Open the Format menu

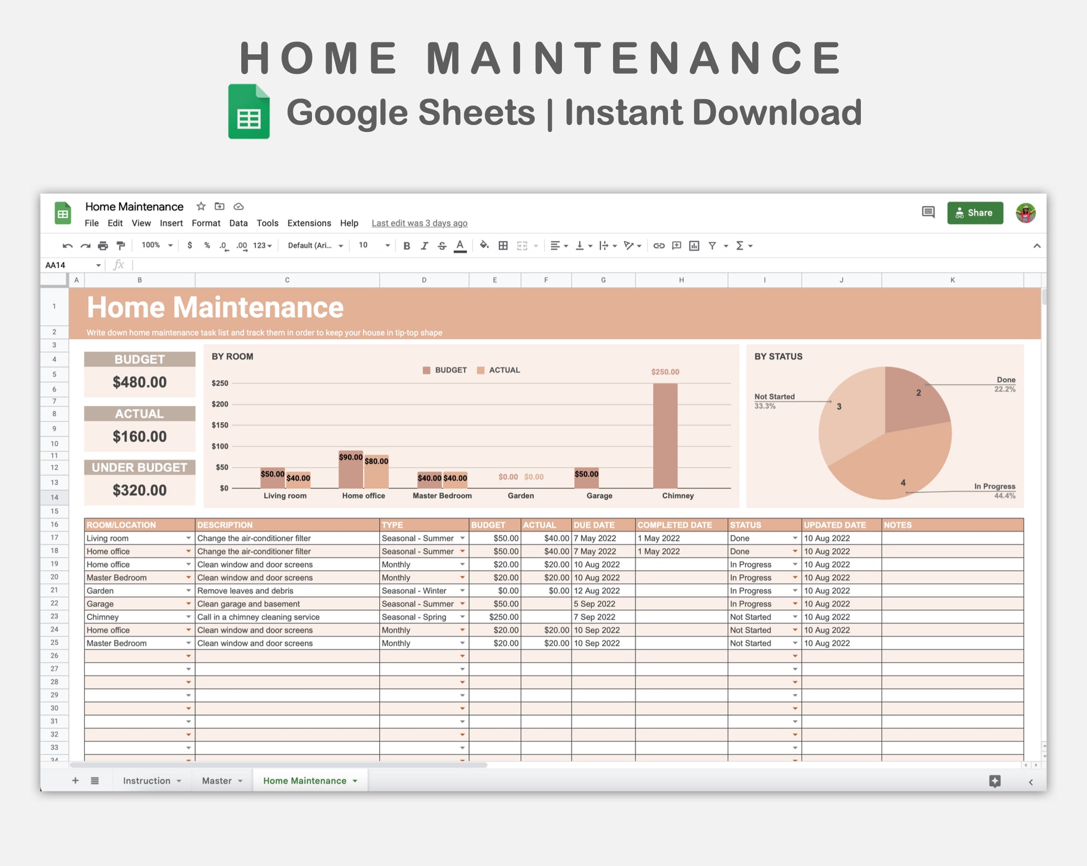tap(206, 223)
